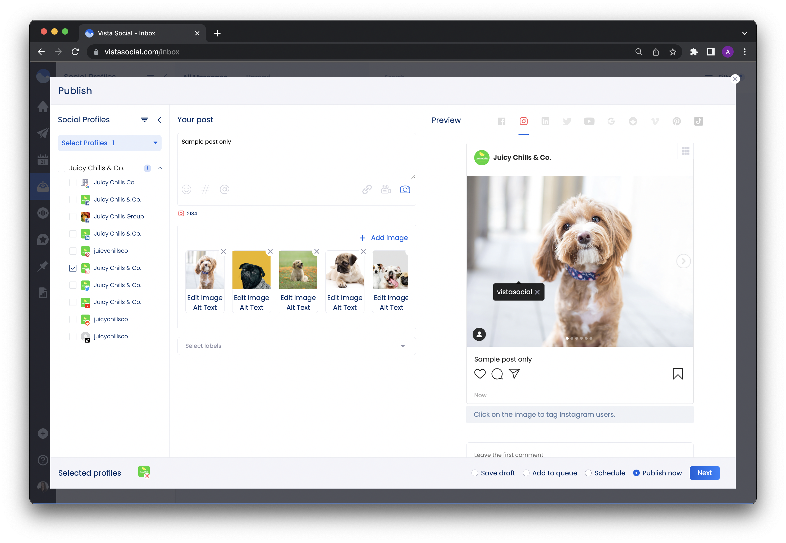
Task: Click the share paper plane icon in preview
Action: [x=514, y=374]
